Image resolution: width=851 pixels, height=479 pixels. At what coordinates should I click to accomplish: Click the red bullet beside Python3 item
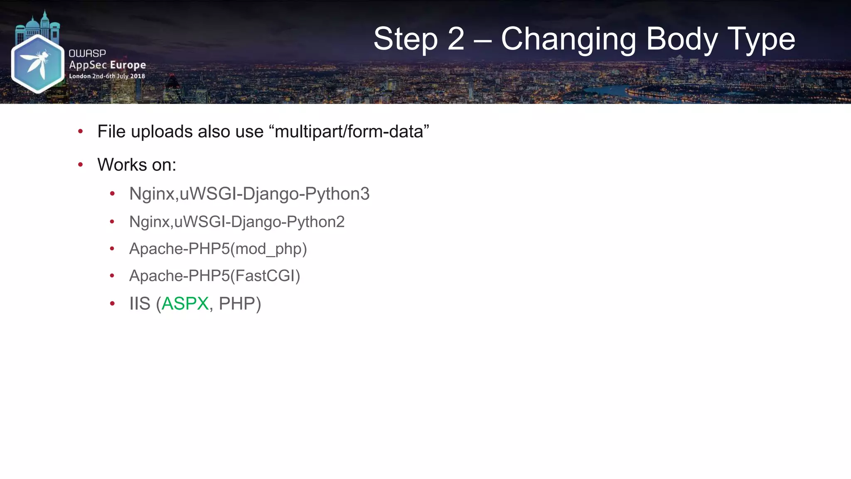tap(112, 194)
